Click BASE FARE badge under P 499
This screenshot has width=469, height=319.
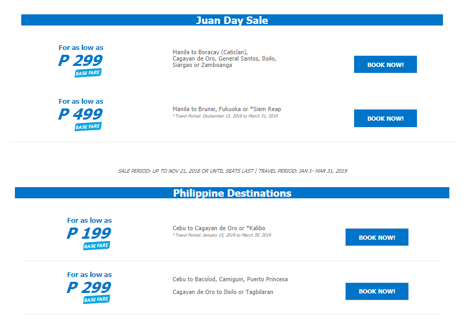tap(88, 127)
